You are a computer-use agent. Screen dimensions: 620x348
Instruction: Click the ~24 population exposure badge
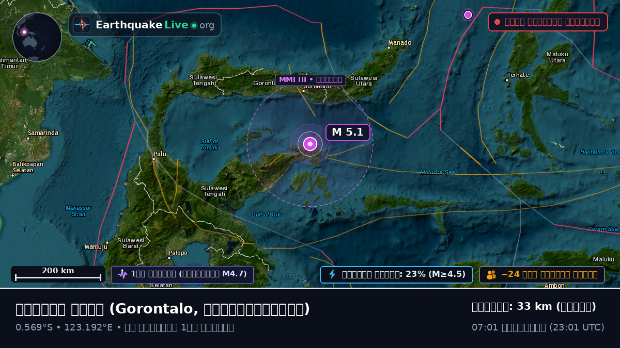pos(542,275)
